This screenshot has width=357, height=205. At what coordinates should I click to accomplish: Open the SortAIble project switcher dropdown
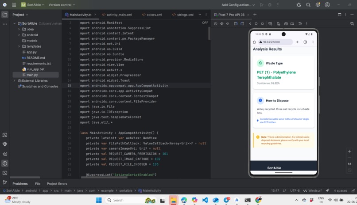[x=33, y=4]
